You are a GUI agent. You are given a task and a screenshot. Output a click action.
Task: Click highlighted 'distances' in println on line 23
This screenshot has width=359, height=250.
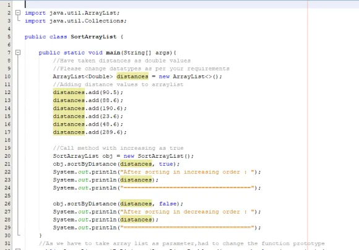[136, 180]
